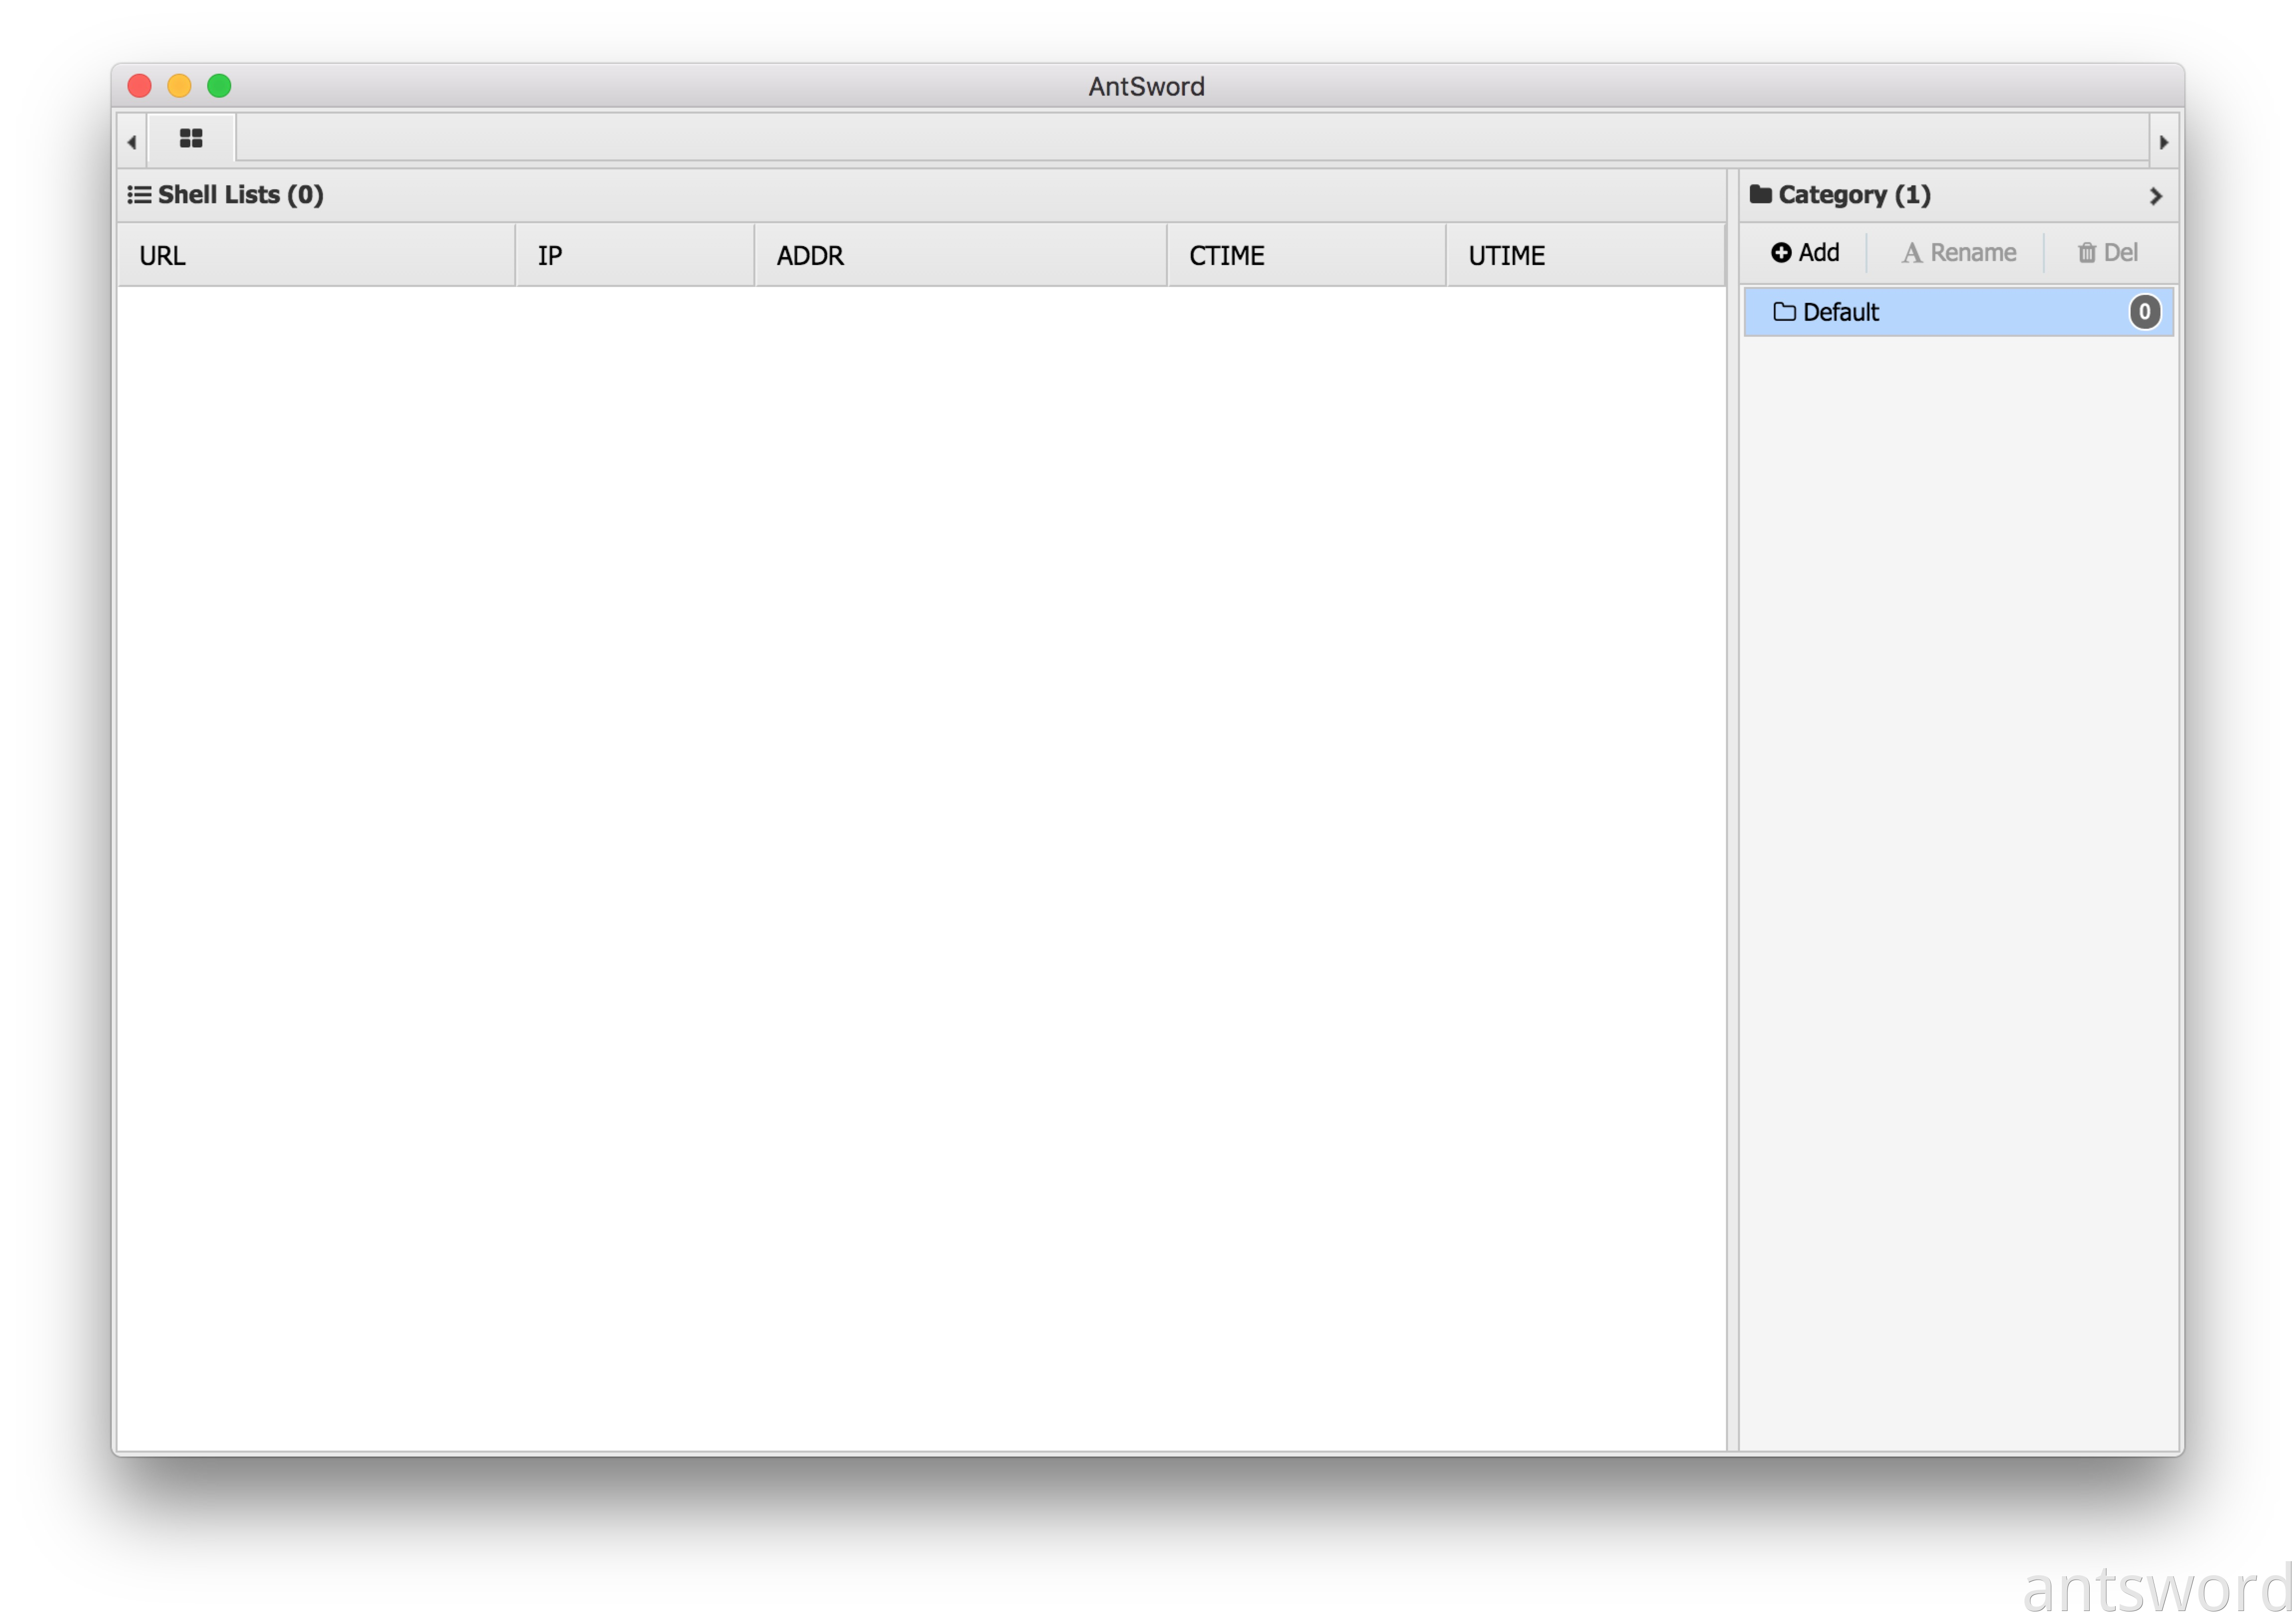
Task: Click the Del trash icon
Action: point(2086,253)
